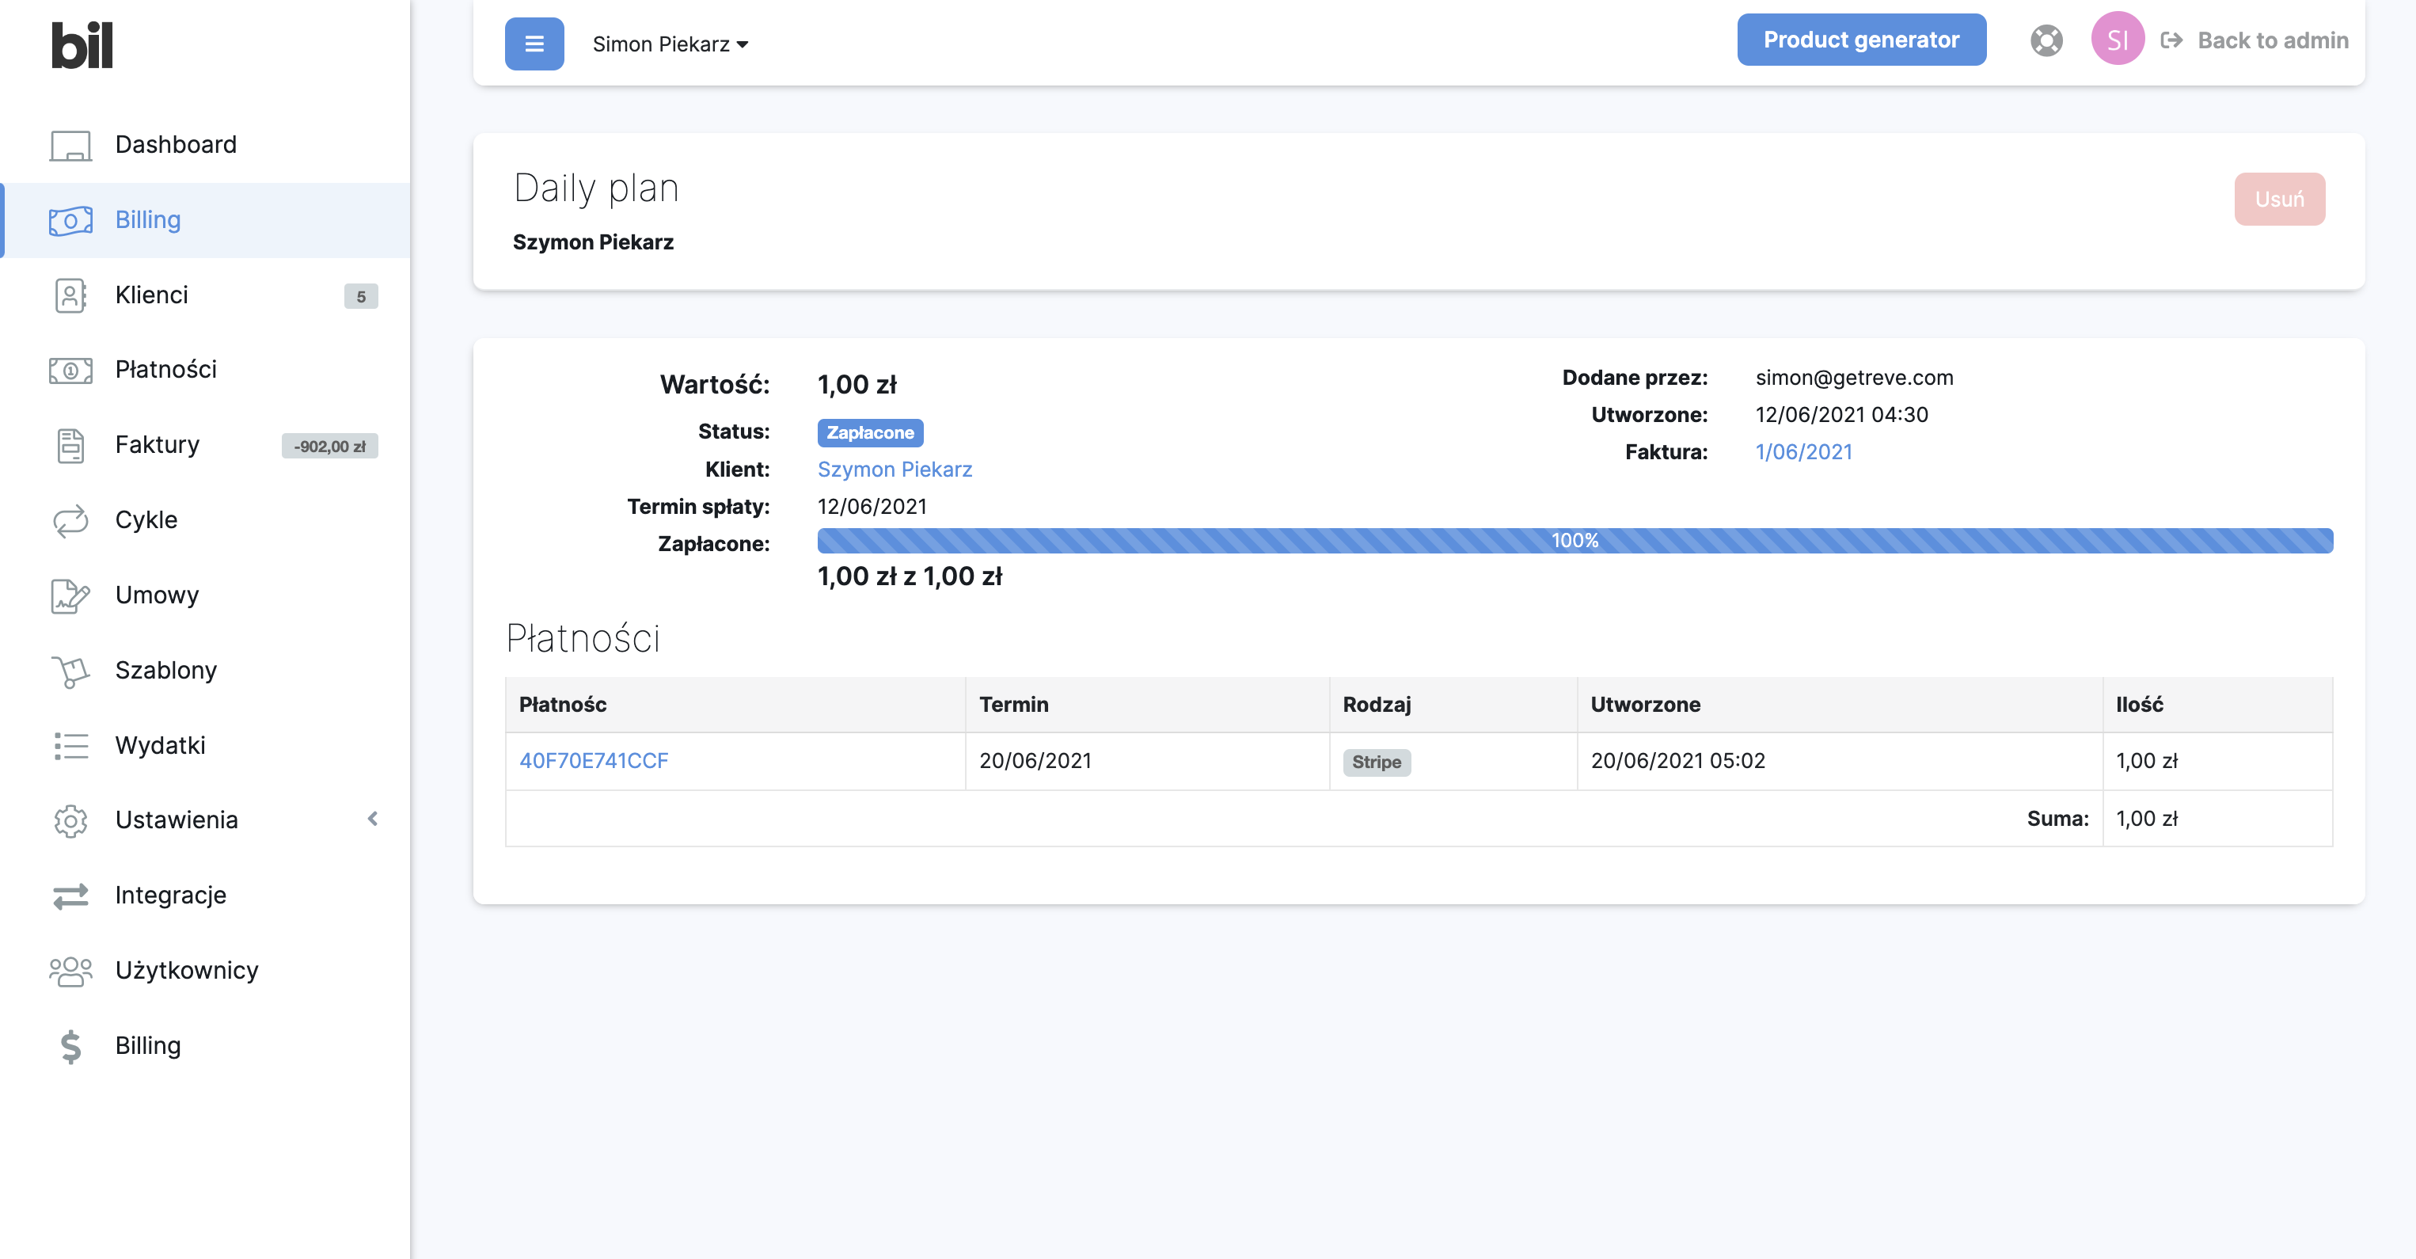Viewport: 2416px width, 1259px height.
Task: Open the Simon Piekarz account dropdown
Action: [x=670, y=44]
